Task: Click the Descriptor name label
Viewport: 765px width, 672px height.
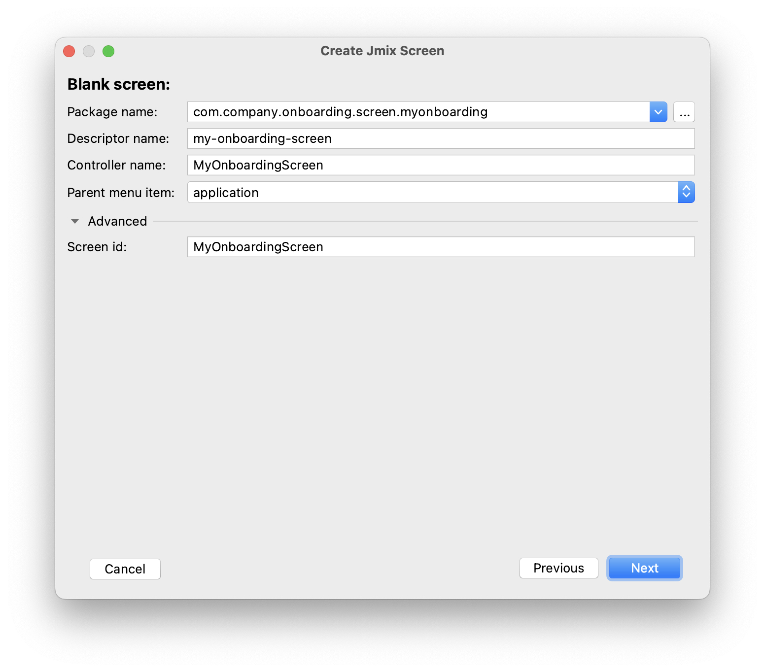Action: pos(118,138)
